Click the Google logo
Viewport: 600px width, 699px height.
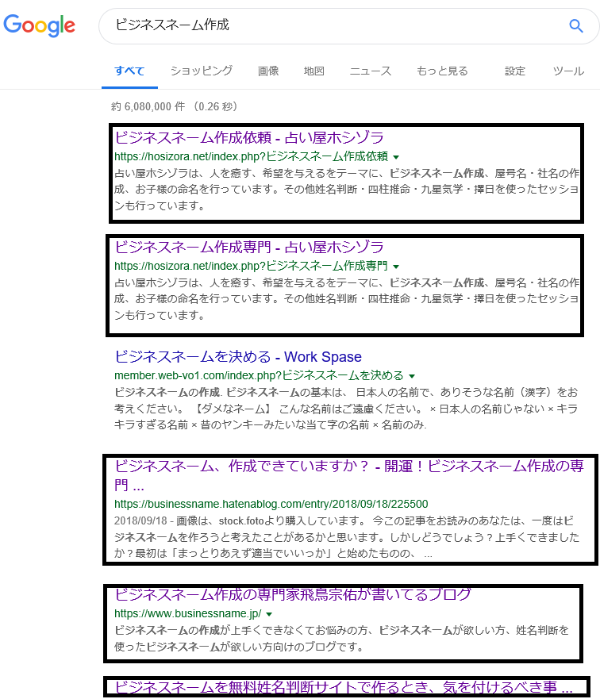point(39,25)
